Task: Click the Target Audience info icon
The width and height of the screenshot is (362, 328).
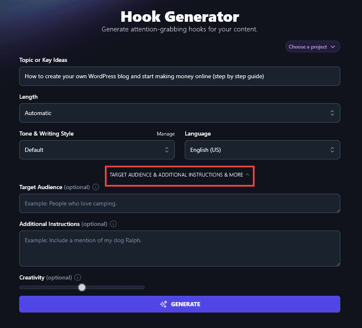Action: pyautogui.click(x=95, y=187)
